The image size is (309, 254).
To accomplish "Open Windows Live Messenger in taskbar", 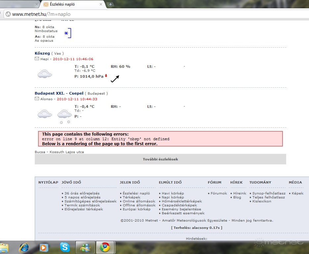I will [85, 247].
